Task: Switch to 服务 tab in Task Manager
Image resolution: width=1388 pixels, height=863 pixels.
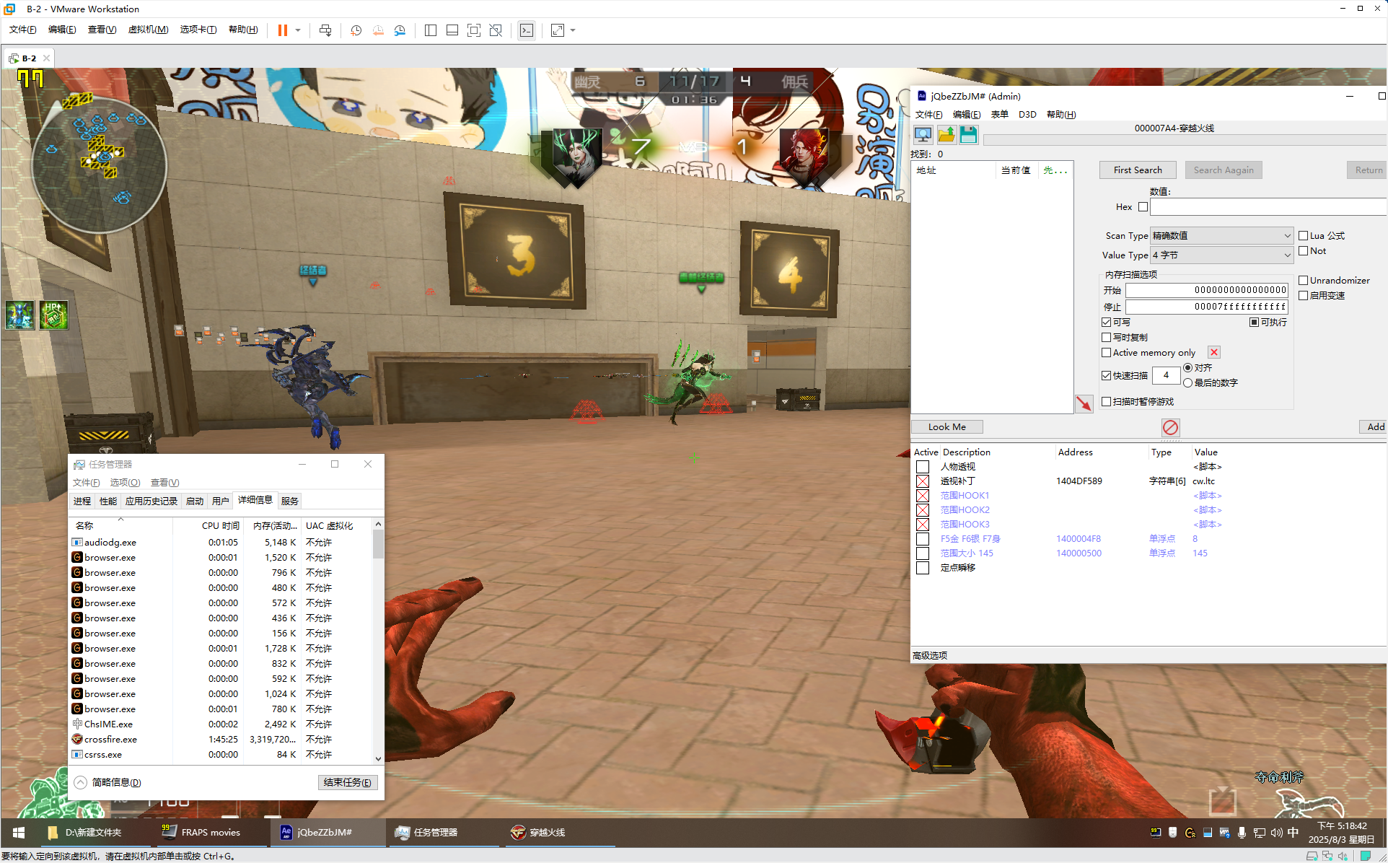Action: point(290,501)
